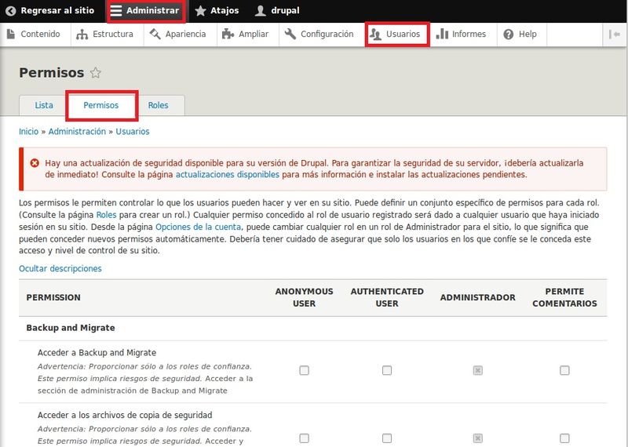The height and width of the screenshot is (447, 628).
Task: Click the Usuarios people icon
Action: [375, 35]
